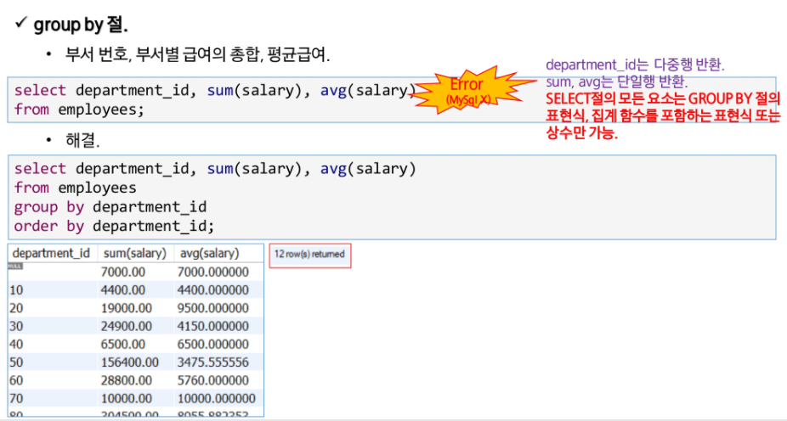The height and width of the screenshot is (421, 787).
Task: Click the 3475.555556 average cell
Action: tap(212, 362)
